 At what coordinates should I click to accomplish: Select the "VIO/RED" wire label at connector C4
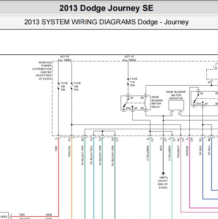(x=187, y=151)
